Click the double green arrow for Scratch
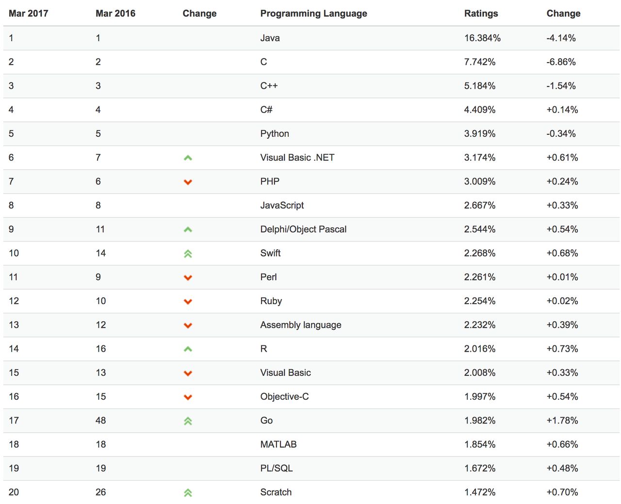Screen dimensions: 621x504 click(x=188, y=492)
